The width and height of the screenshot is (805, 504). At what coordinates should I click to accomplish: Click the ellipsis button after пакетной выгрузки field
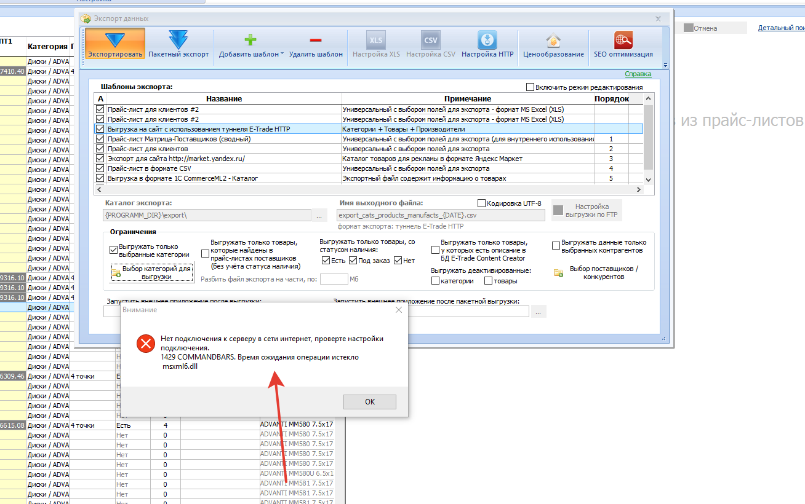point(539,312)
